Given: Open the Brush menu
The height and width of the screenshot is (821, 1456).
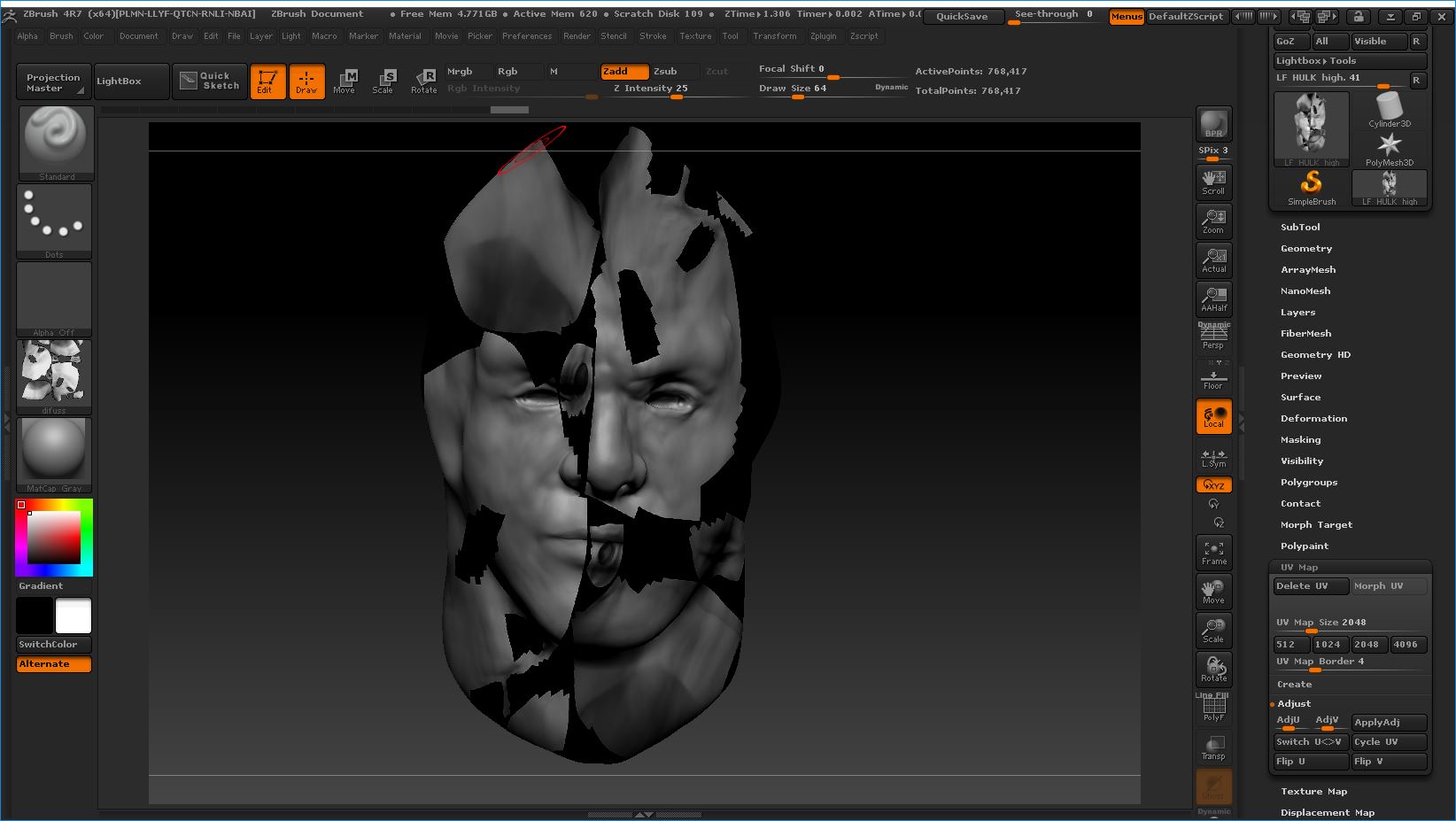Looking at the screenshot, I should click(x=61, y=36).
